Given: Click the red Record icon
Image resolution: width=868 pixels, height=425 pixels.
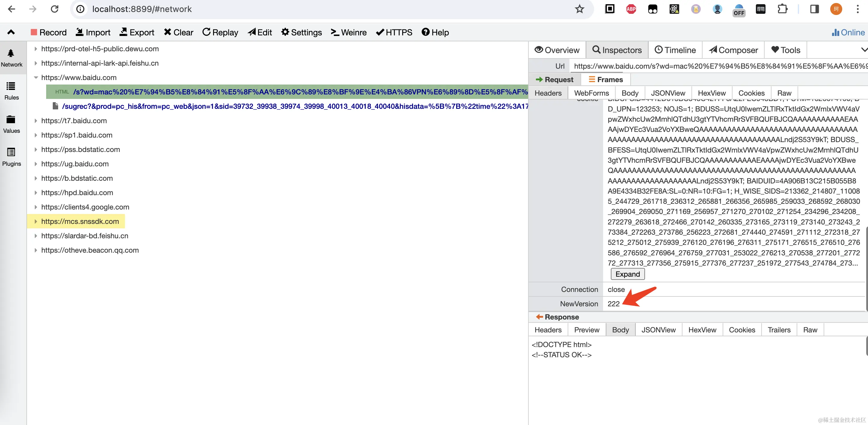Looking at the screenshot, I should (x=34, y=32).
